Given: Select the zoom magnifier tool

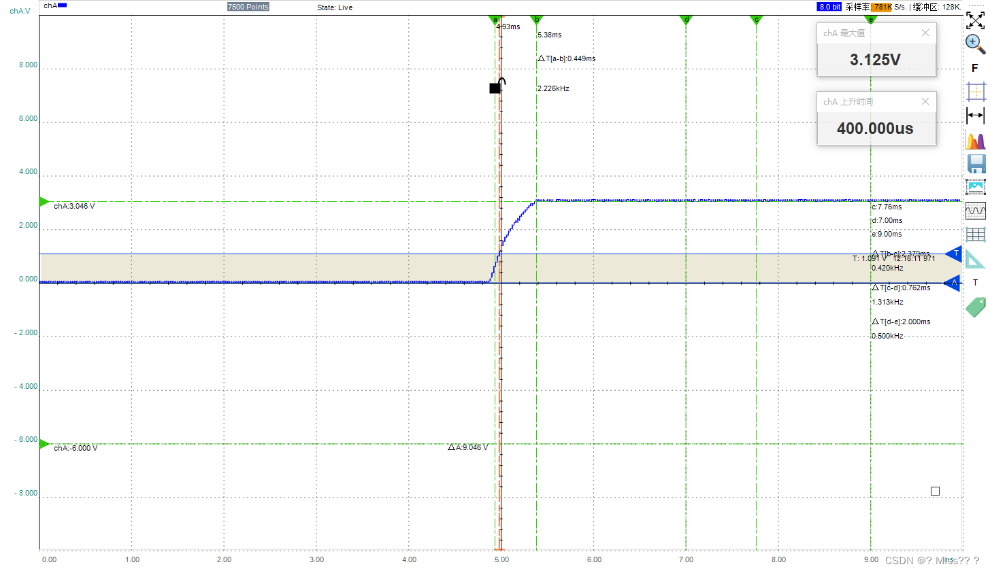Looking at the screenshot, I should pyautogui.click(x=976, y=43).
